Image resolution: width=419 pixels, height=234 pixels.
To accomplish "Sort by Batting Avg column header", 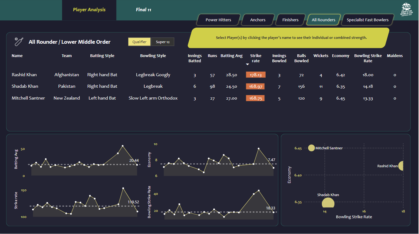I will pyautogui.click(x=232, y=56).
